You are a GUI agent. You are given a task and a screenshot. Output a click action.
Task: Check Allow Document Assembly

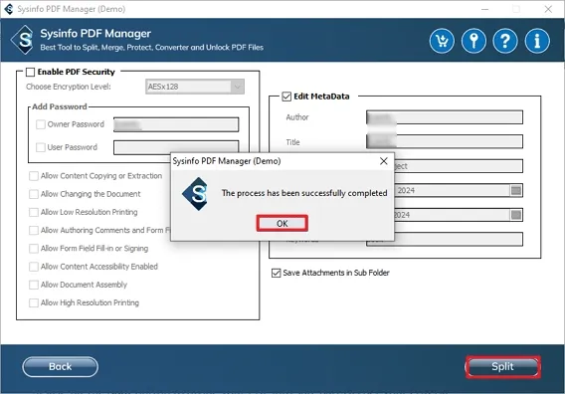tap(34, 285)
